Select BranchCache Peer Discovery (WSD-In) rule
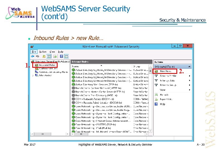 pyautogui.click(x=96, y=95)
